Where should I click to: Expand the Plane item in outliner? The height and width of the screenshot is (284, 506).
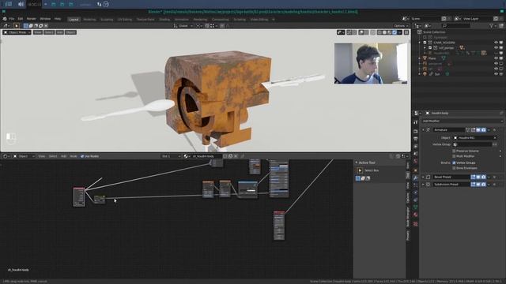coord(420,58)
